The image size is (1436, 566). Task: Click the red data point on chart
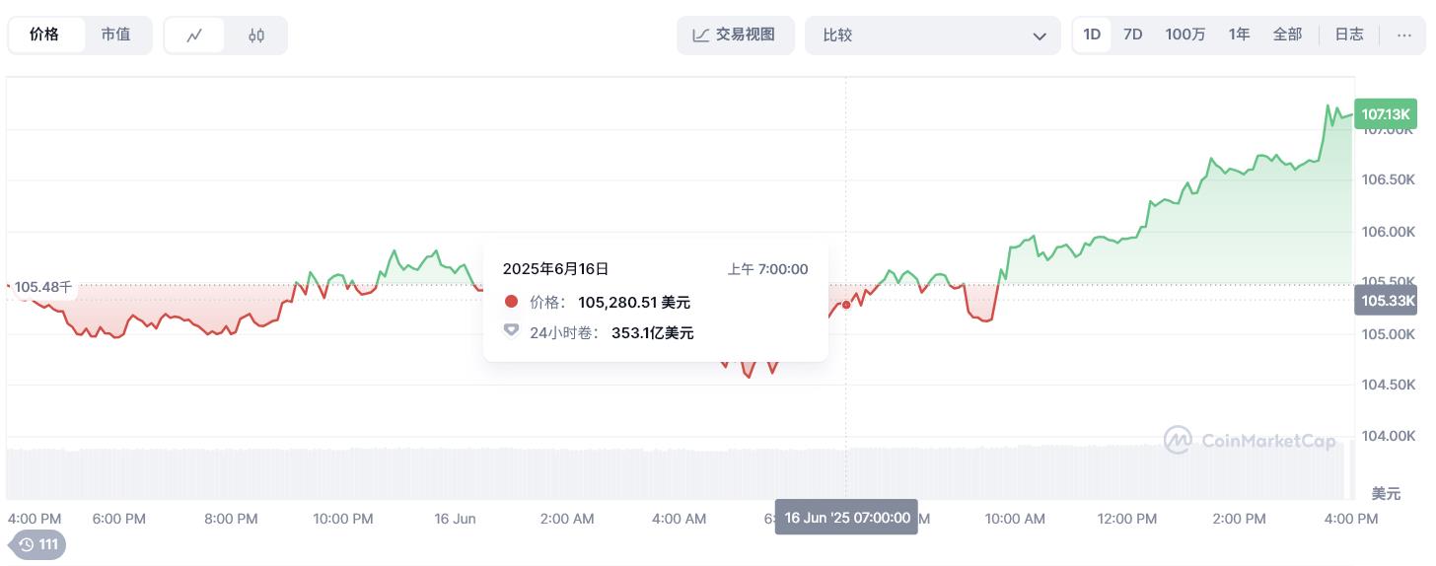point(846,305)
